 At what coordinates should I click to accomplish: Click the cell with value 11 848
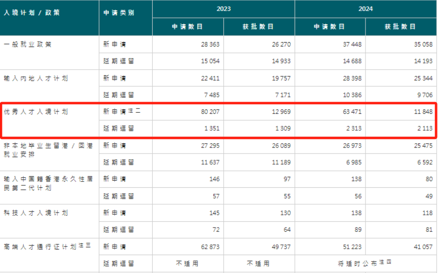422,112
